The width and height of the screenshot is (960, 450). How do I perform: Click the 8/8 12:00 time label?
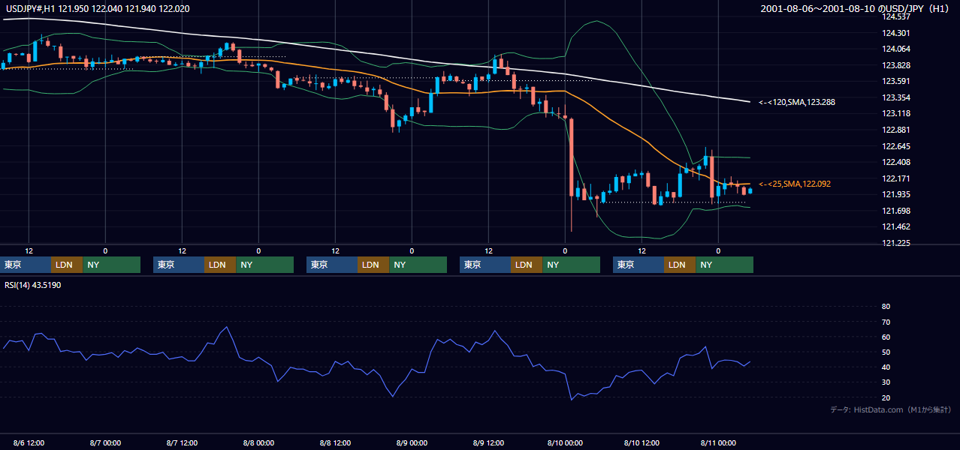tap(335, 442)
